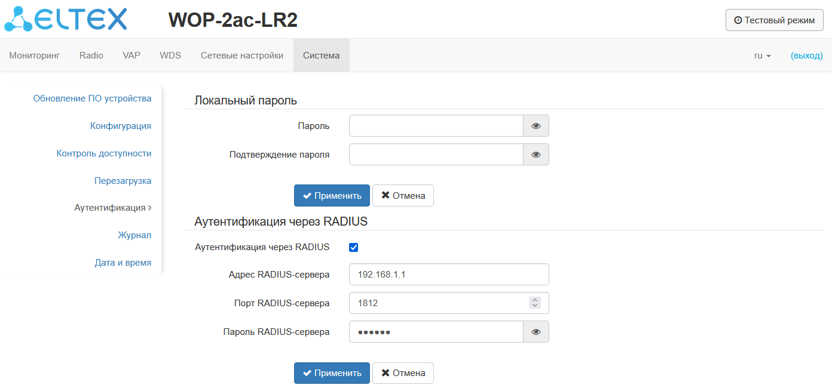
Task: Cancel the RADIUS authentication changes
Action: (x=403, y=373)
